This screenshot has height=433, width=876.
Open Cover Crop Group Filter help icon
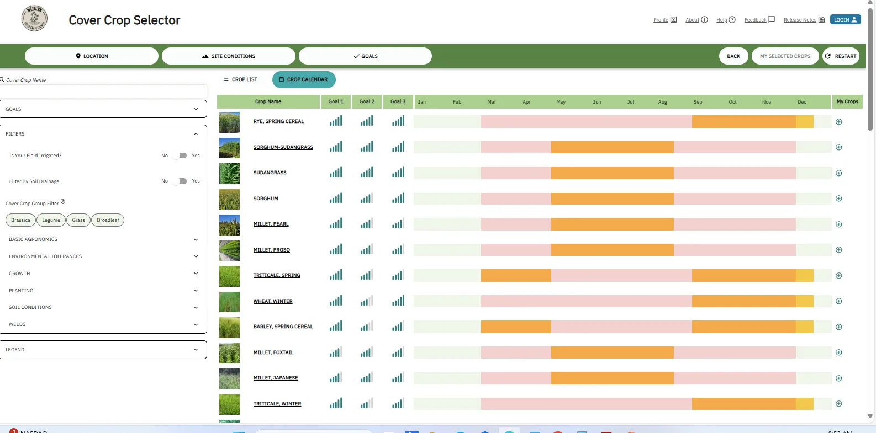tap(63, 201)
